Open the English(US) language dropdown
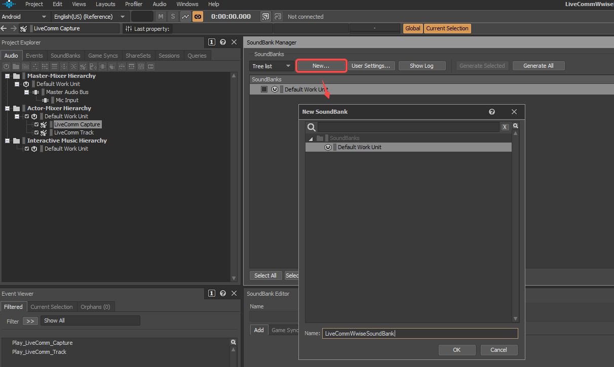This screenshot has height=367, width=614. 89,17
